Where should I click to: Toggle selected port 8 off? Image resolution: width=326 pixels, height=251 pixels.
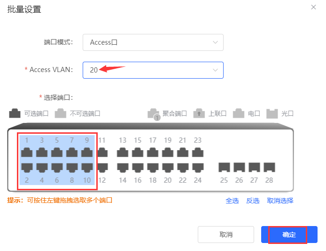(72, 168)
